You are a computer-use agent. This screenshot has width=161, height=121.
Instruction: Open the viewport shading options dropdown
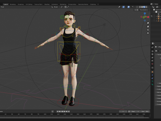[149, 7]
